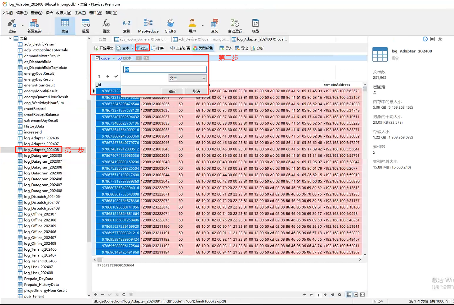The image size is (454, 305).
Task: Toggle the Type Color (类型颜色) button
Action: tap(203, 48)
